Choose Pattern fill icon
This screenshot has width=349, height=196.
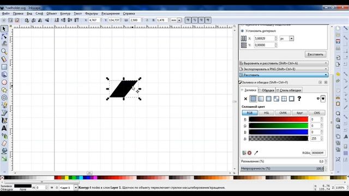point(276,99)
